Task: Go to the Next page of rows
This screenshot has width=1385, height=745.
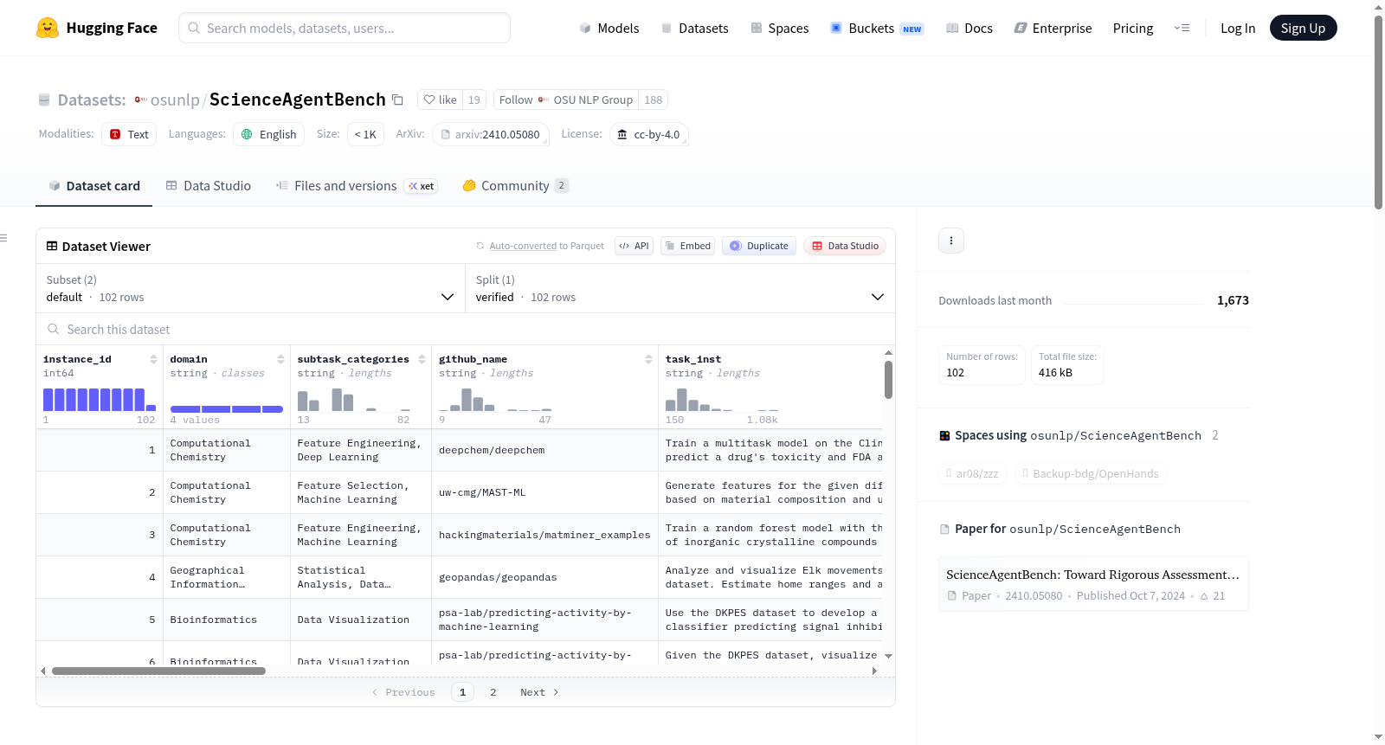Action: pyautogui.click(x=539, y=692)
